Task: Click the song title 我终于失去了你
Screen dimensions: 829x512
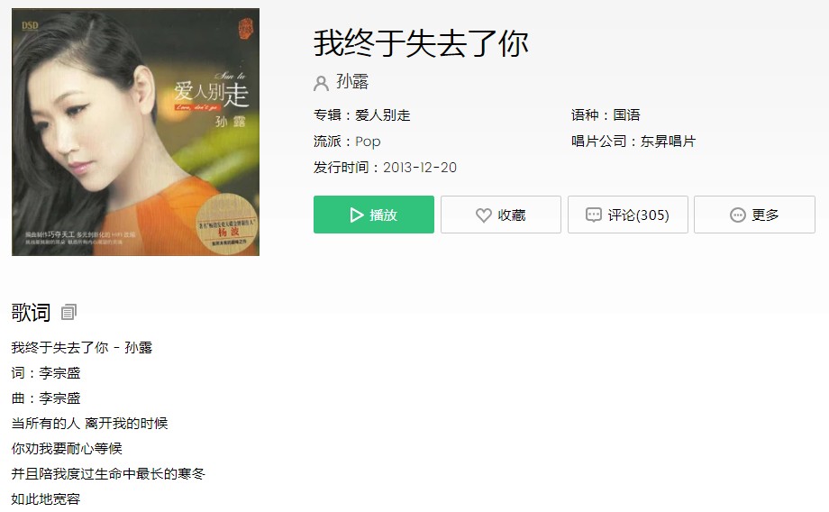Action: [x=421, y=43]
